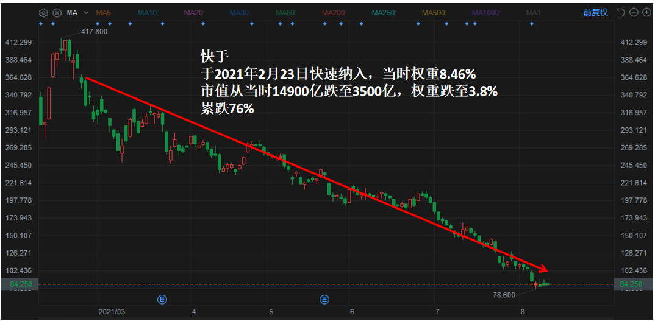Screen dimensions: 655x321
Task: Click the MA5 moving average label
Action: coord(105,13)
